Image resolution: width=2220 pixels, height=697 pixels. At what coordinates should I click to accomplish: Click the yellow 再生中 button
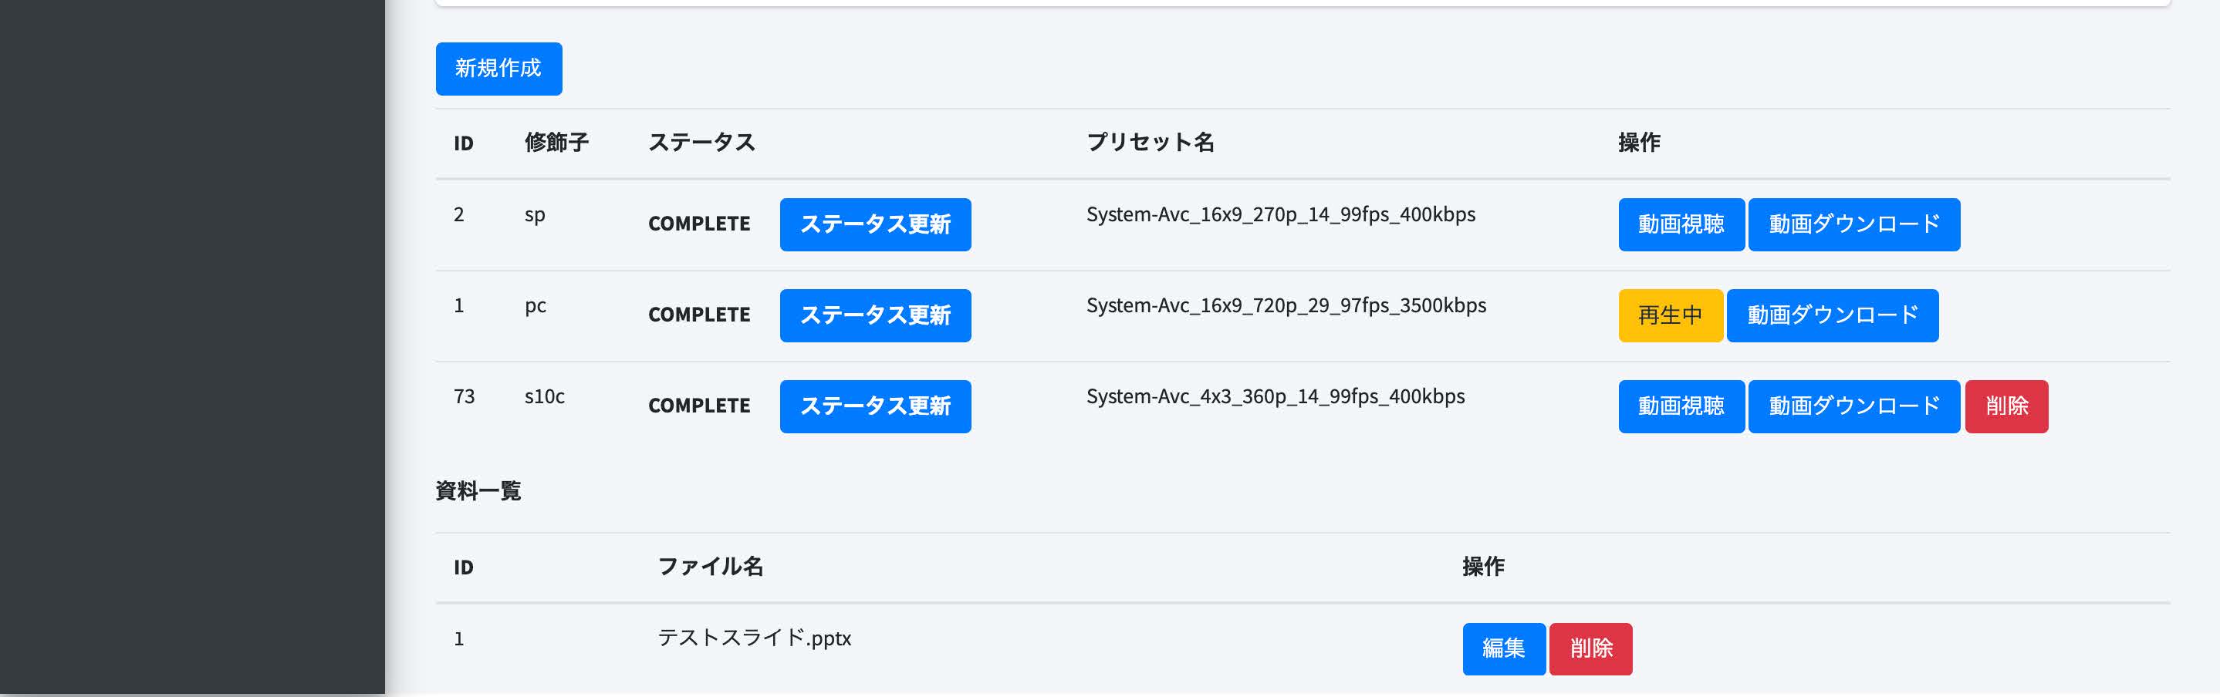pyautogui.click(x=1670, y=315)
